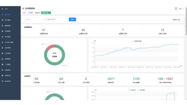187x105 pixels.
Task: Click the green normal segment of operator donut
Action: point(54,64)
